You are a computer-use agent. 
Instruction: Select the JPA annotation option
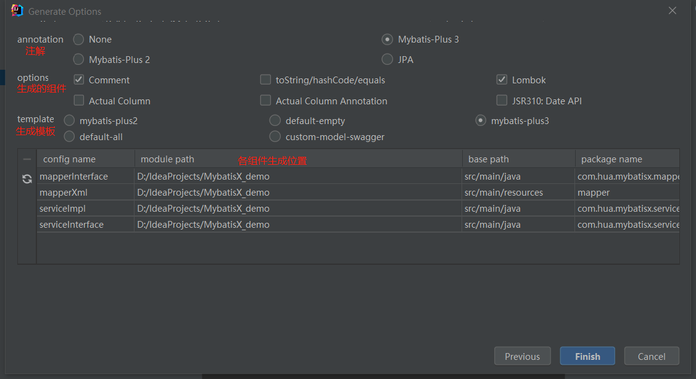pos(387,59)
